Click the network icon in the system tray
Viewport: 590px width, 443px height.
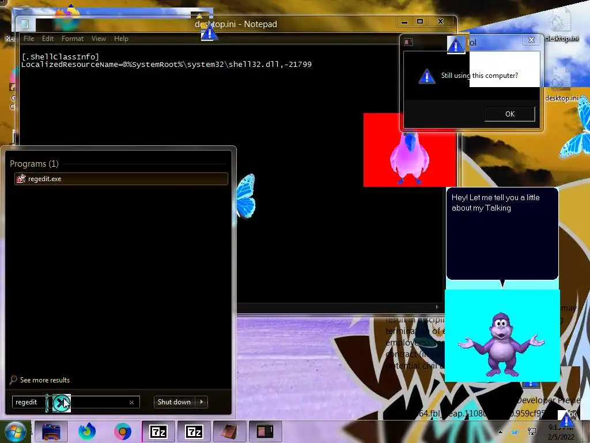(x=532, y=431)
